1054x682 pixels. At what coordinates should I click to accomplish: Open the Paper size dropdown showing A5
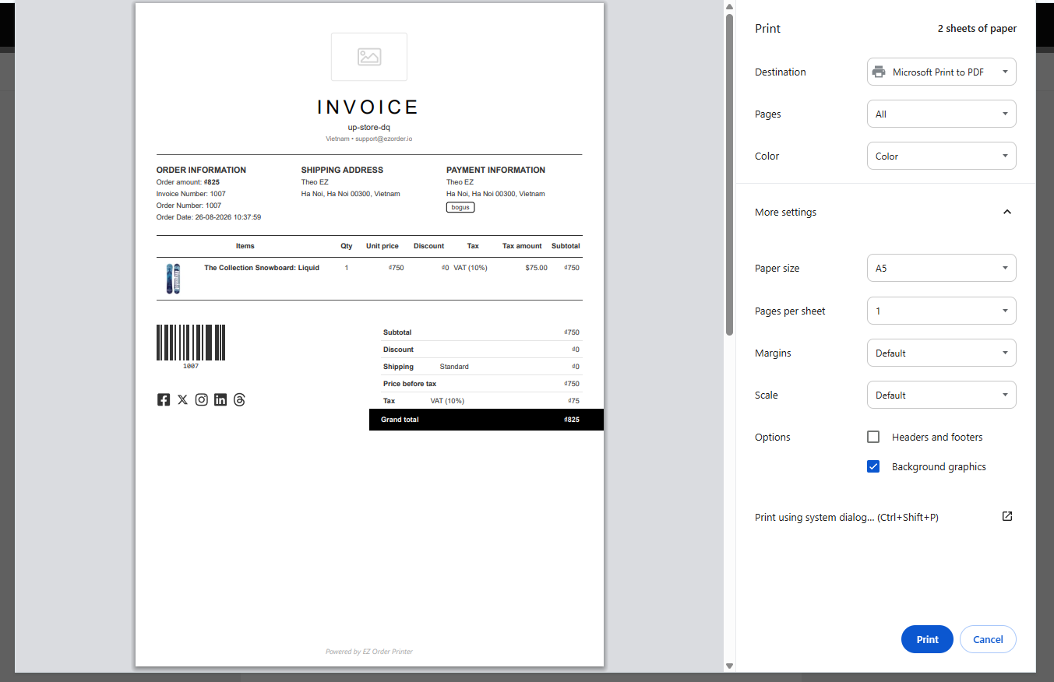click(x=942, y=268)
